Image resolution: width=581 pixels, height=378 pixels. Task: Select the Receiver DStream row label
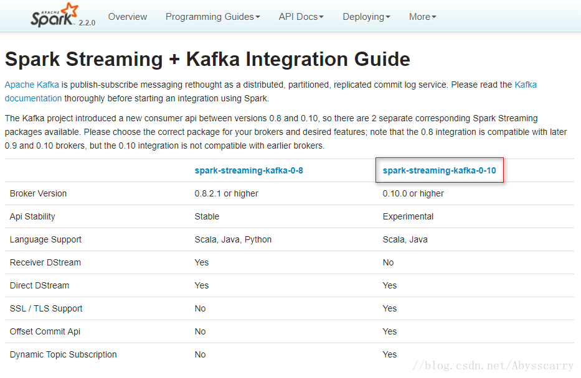coord(45,262)
